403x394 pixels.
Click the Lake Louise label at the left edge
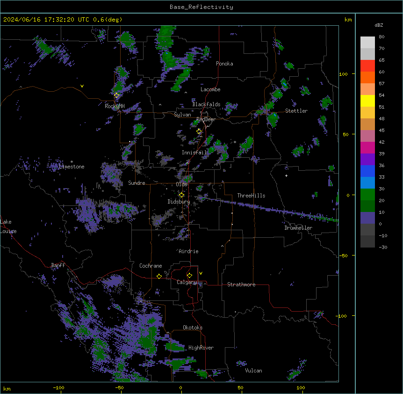(8, 226)
